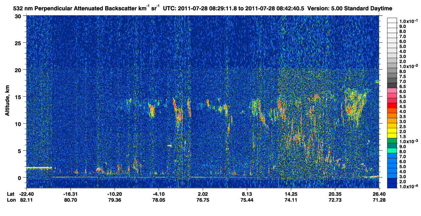Click the latitude value -10.20
The image size is (421, 216).
tap(115, 194)
